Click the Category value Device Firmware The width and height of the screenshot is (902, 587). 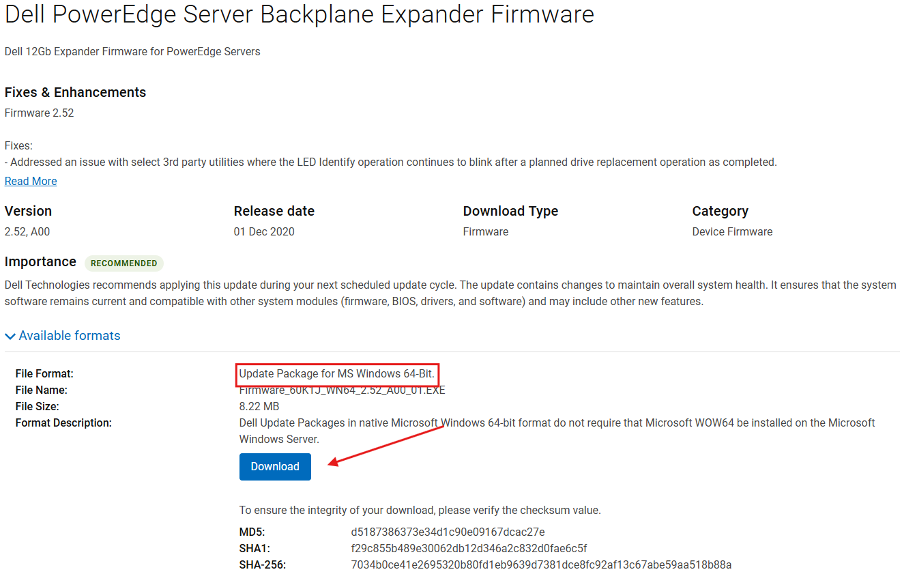(732, 231)
